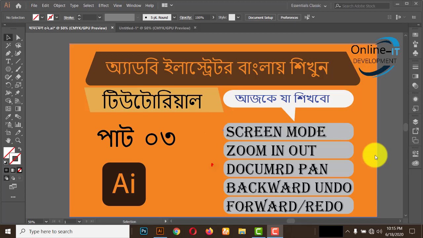Open the 5 pt. Round brush dropdown
This screenshot has height=238, width=423.
pos(174,17)
